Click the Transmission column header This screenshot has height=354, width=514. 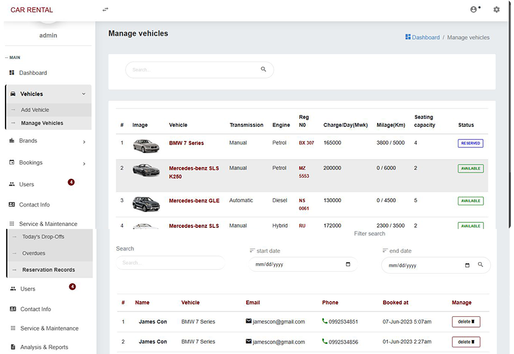tap(246, 125)
